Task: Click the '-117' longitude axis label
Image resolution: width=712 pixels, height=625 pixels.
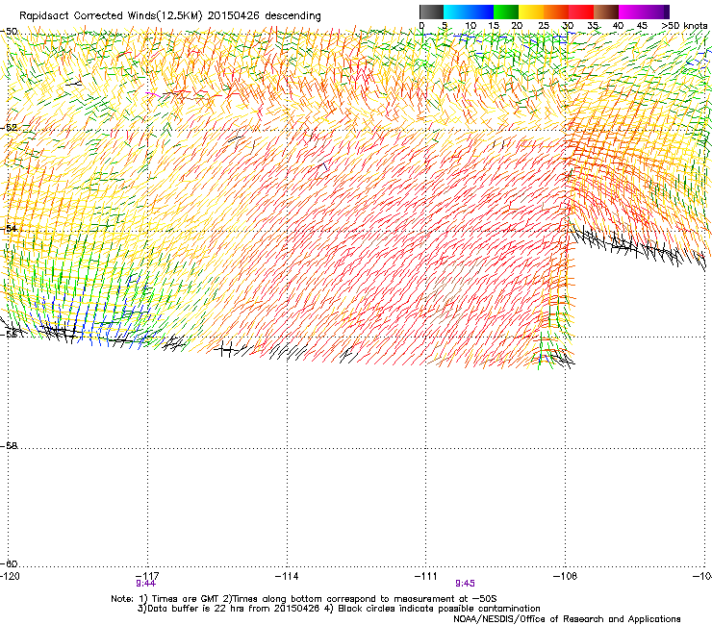Action: coord(147,576)
